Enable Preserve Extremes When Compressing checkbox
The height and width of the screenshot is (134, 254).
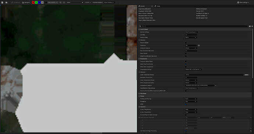pos(186,91)
